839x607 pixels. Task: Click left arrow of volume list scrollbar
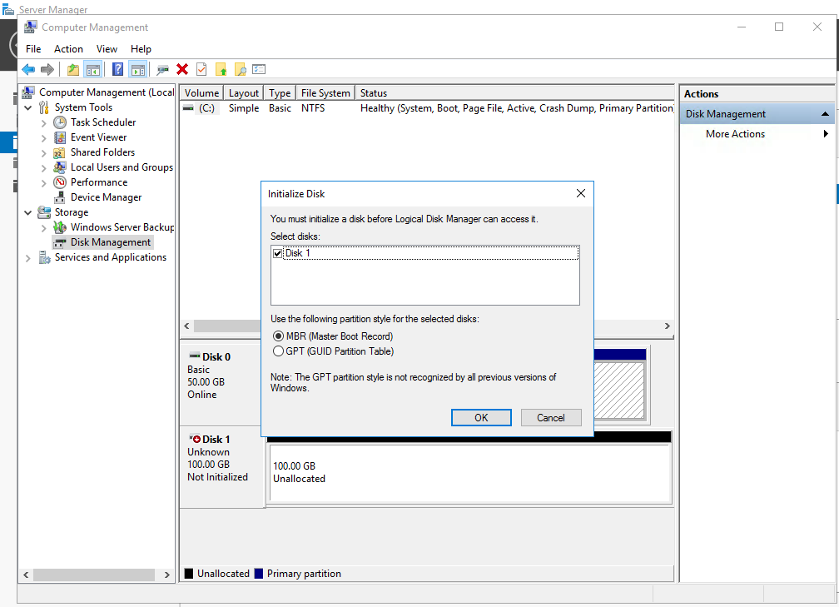point(186,326)
